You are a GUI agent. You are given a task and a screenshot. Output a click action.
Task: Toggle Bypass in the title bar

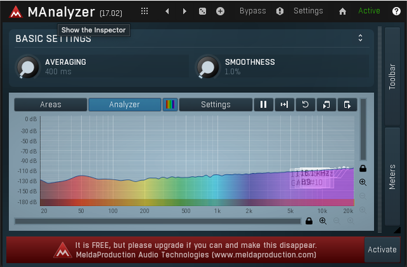pos(252,11)
